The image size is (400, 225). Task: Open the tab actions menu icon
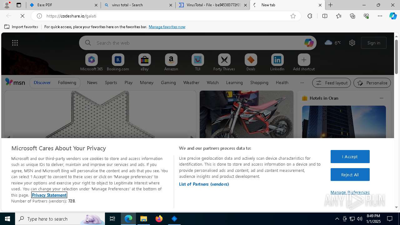click(x=19, y=5)
